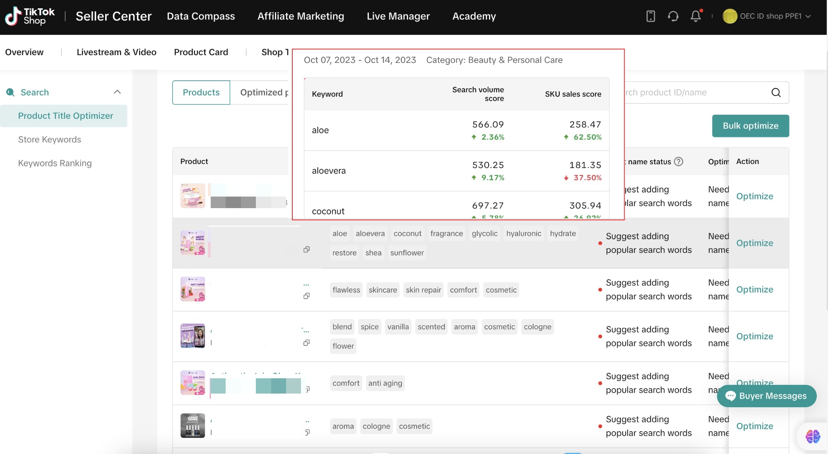This screenshot has width=828, height=454.
Task: Copy product ID in the flawless skincare row
Action: (x=306, y=296)
